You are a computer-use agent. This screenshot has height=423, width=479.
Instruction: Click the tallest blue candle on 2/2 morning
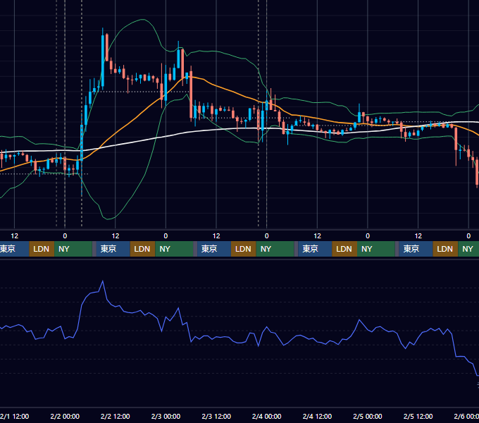[103, 61]
